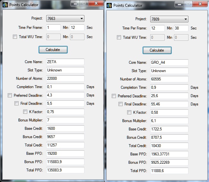
Task: Close the left Points Calculator window
Action: (x=96, y=3)
